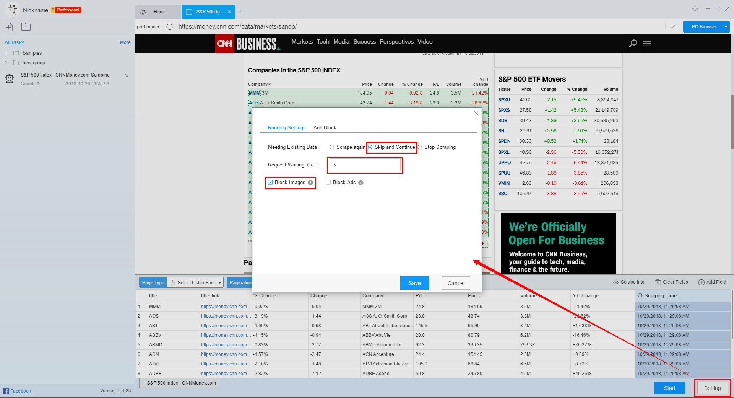Viewport: 734px width, 398px height.
Task: Click Block Images info icon
Action: tap(310, 183)
